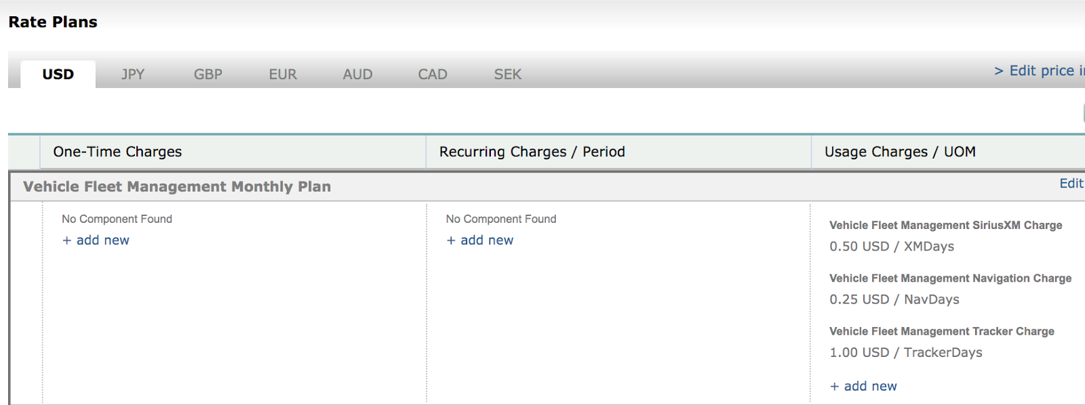Edit the Vehicle Fleet Management Monthly Plan
Image resolution: width=1085 pixels, height=405 pixels.
pyautogui.click(x=1071, y=184)
